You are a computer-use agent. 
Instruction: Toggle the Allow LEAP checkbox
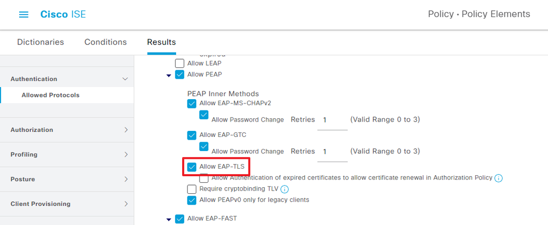tap(179, 64)
